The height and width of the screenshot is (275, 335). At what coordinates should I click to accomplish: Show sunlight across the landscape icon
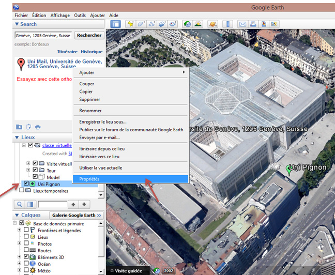[198, 24]
